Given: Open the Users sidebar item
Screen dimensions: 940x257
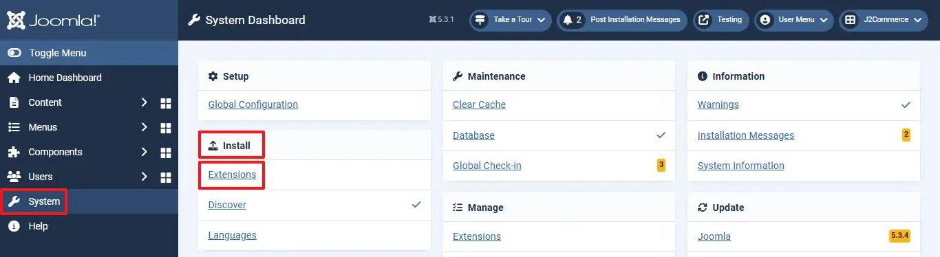Looking at the screenshot, I should point(41,177).
